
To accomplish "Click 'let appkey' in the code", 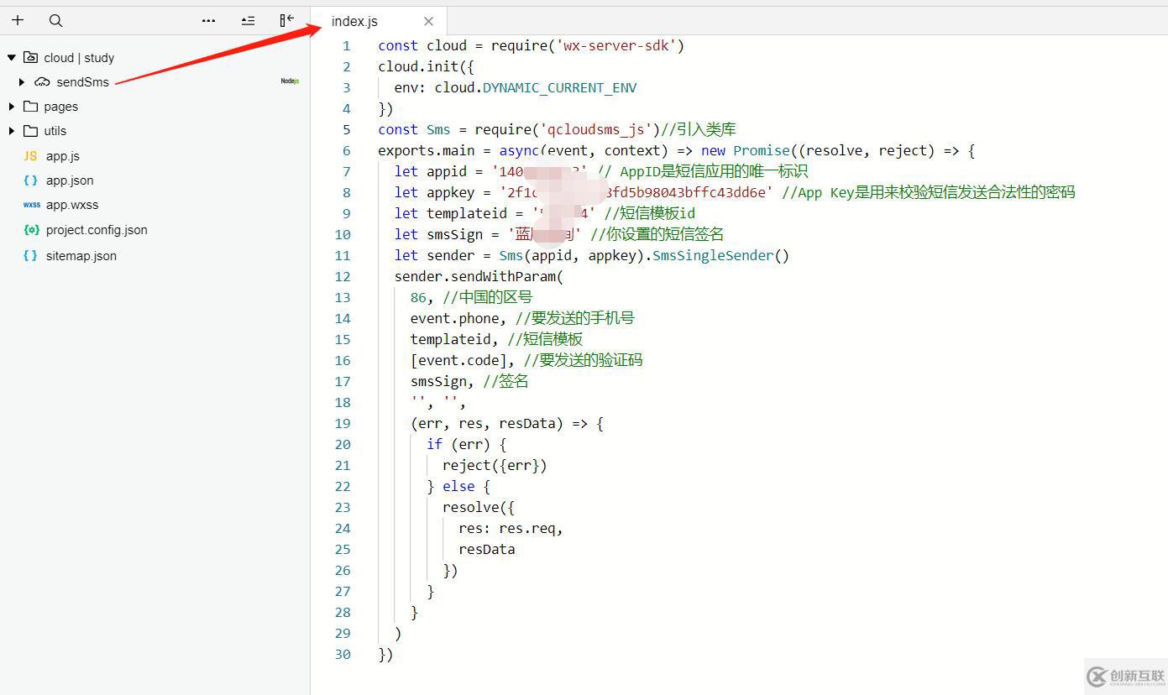I will pos(435,192).
